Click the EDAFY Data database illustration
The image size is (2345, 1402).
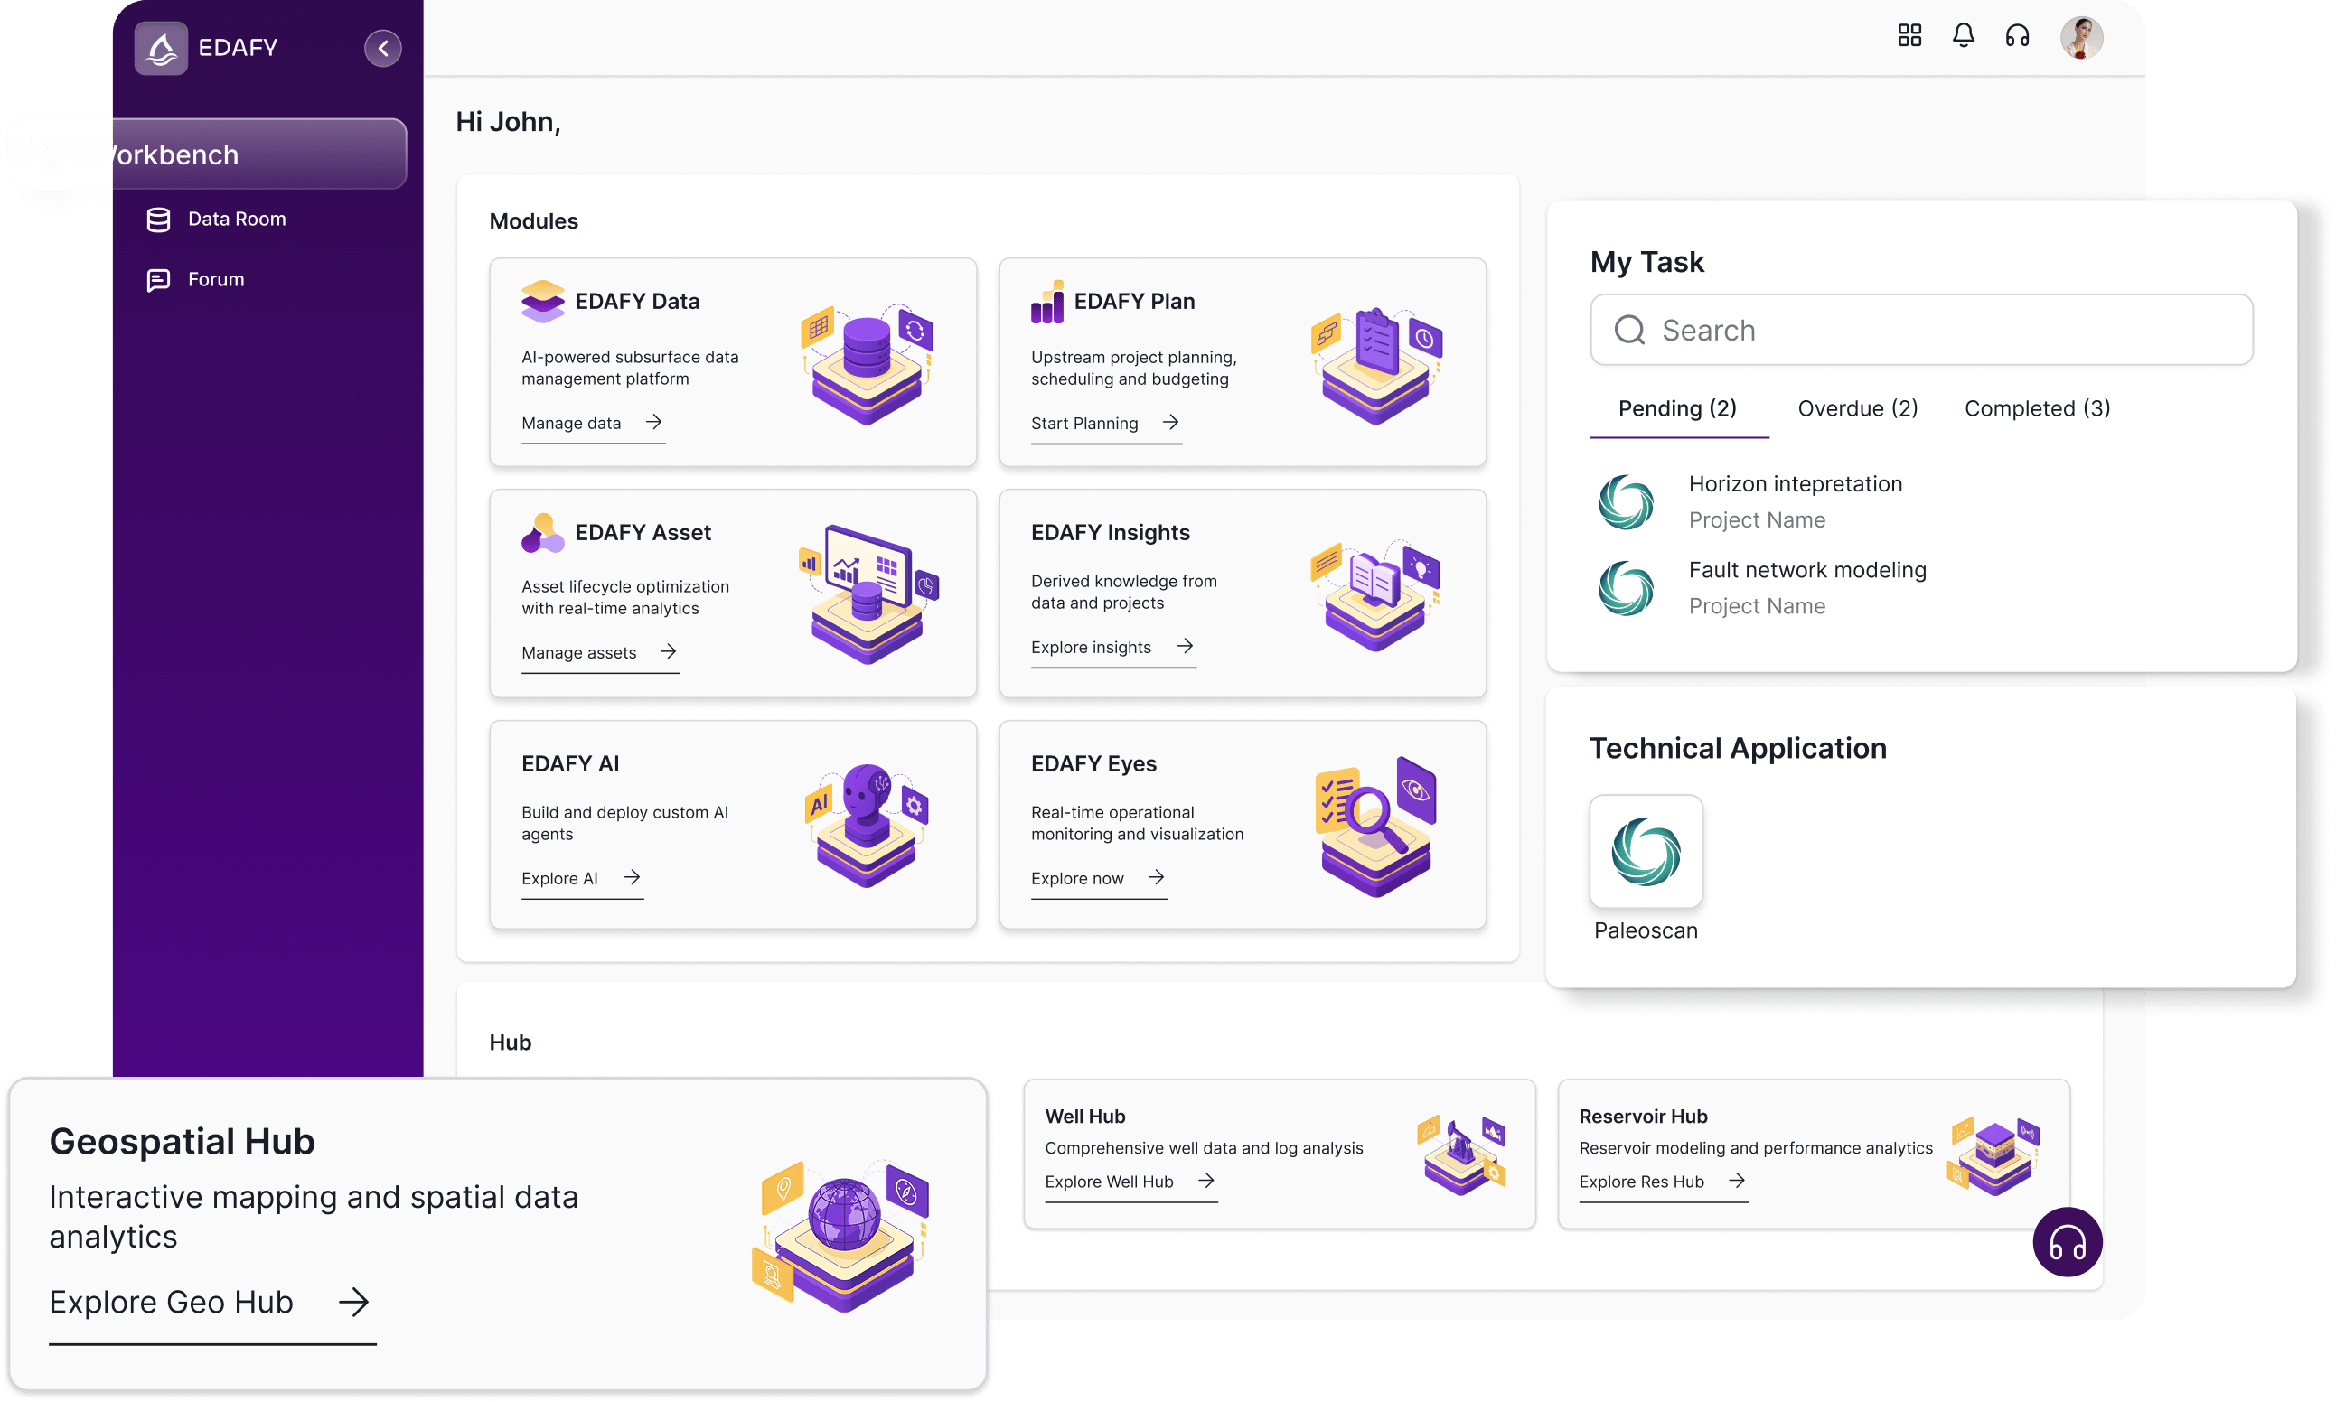pos(867,363)
